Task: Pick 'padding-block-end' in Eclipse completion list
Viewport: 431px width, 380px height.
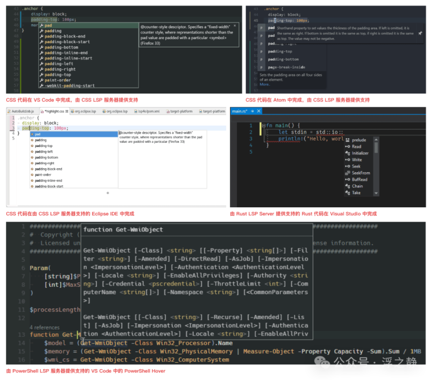Action: 74,169
